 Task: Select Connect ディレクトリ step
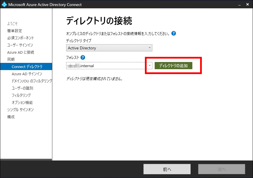coord(26,67)
